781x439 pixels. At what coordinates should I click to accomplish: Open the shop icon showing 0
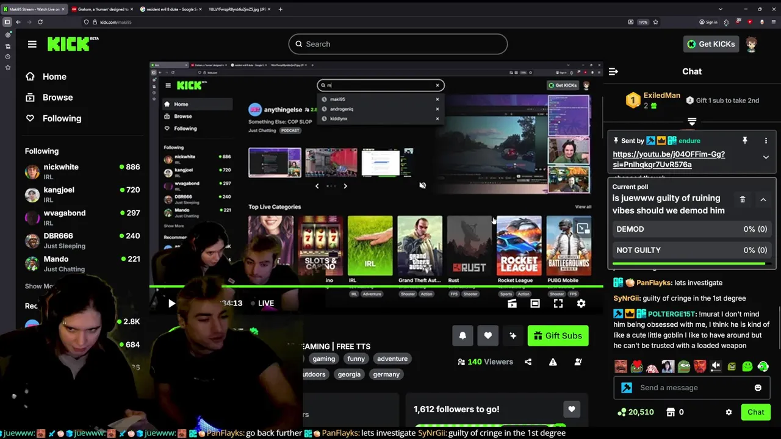675,412
